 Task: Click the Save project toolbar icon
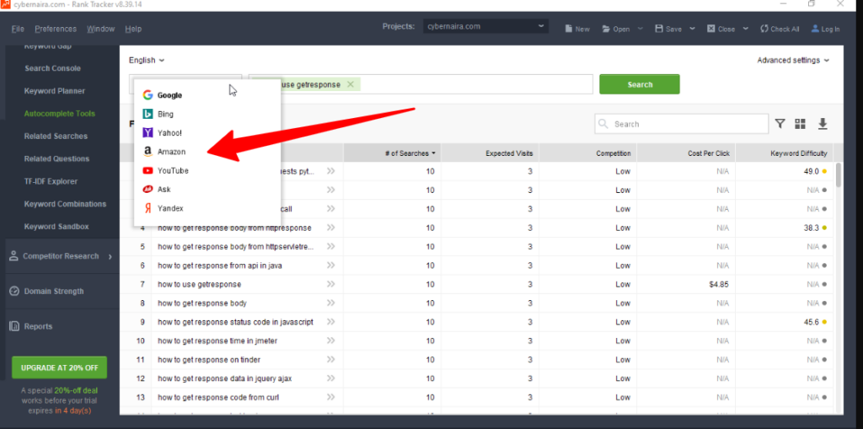(667, 29)
